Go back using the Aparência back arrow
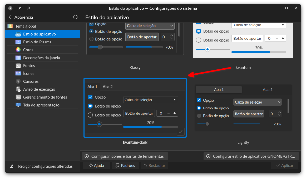Image resolution: width=306 pixels, height=179 pixels. (10, 17)
